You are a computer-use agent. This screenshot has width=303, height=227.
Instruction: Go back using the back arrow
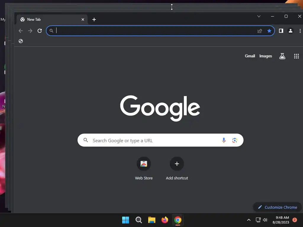pyautogui.click(x=21, y=31)
